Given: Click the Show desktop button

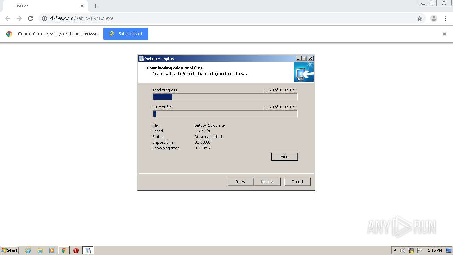Looking at the screenshot, I should pos(449,250).
